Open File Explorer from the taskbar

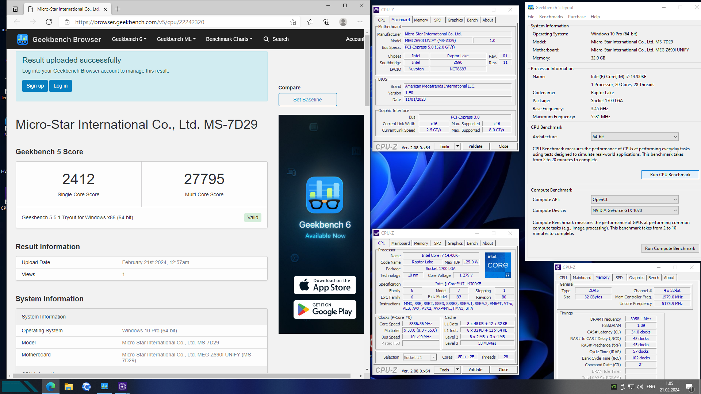tap(69, 386)
